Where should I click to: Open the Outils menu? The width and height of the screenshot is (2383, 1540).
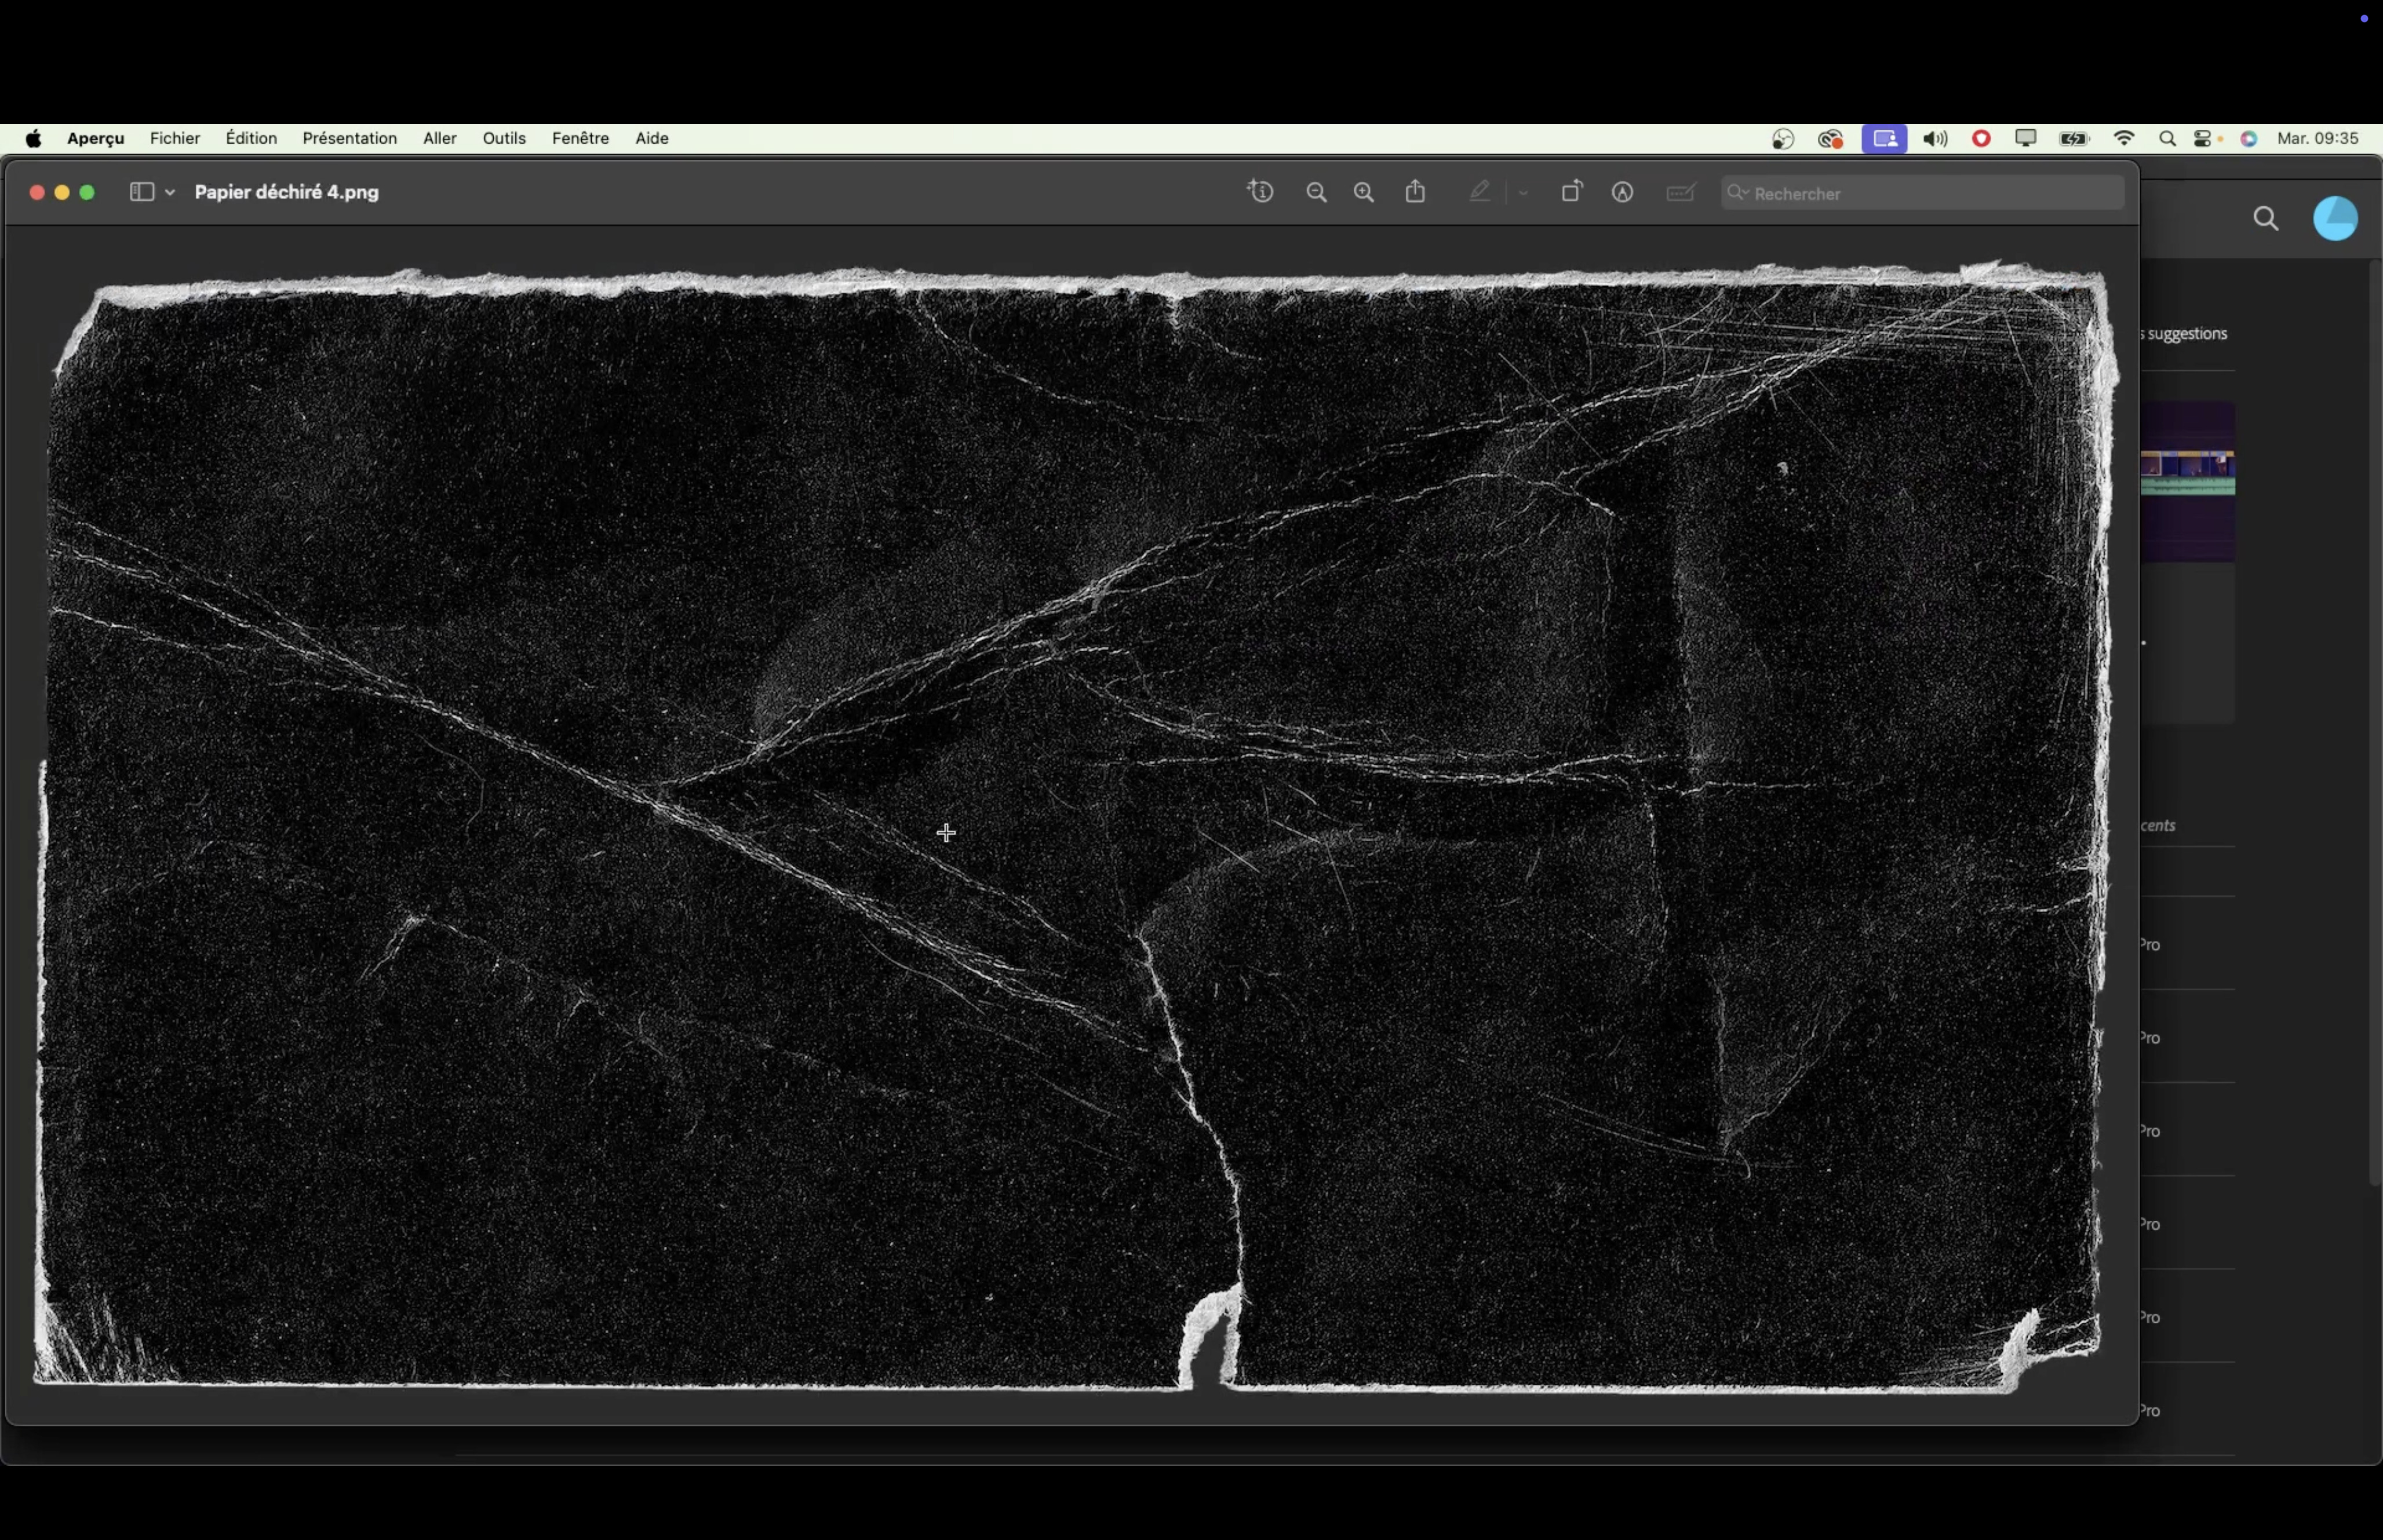coord(504,138)
